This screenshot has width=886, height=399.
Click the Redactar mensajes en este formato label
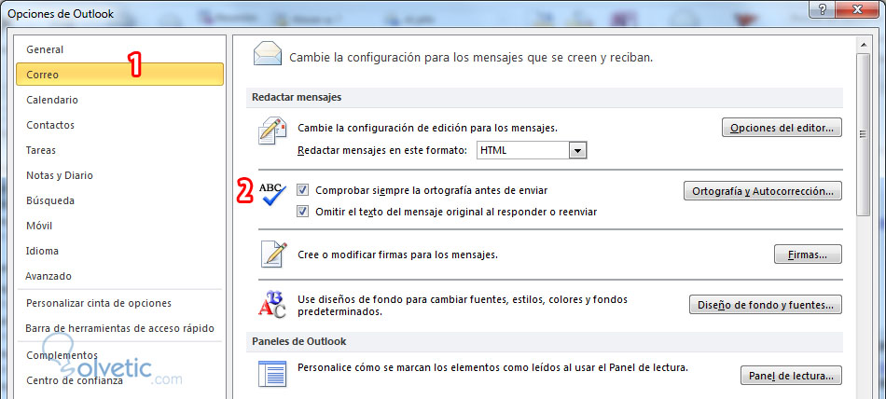click(x=382, y=150)
